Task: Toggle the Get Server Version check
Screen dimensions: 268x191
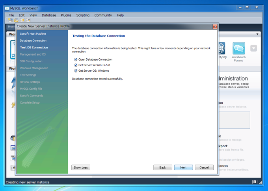Action: click(x=76, y=65)
